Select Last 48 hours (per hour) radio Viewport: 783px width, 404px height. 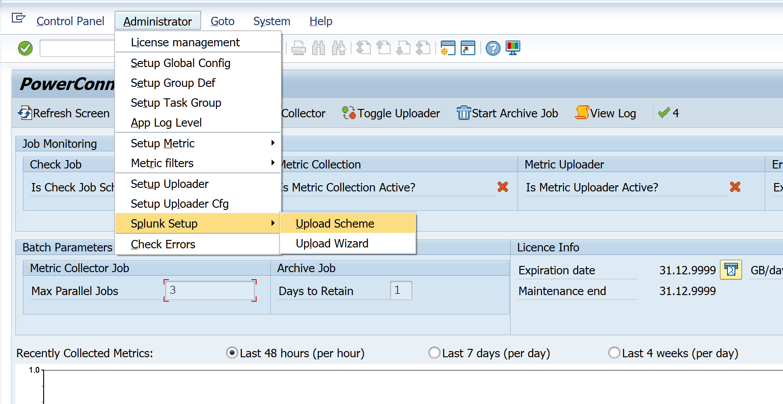(x=232, y=353)
